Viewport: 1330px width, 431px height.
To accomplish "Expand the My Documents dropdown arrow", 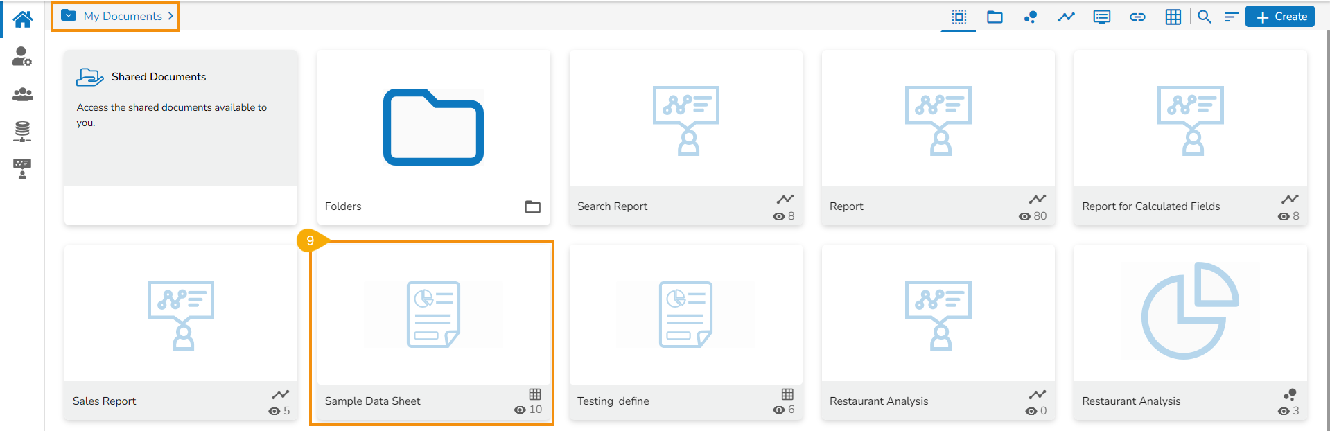I will pyautogui.click(x=69, y=15).
